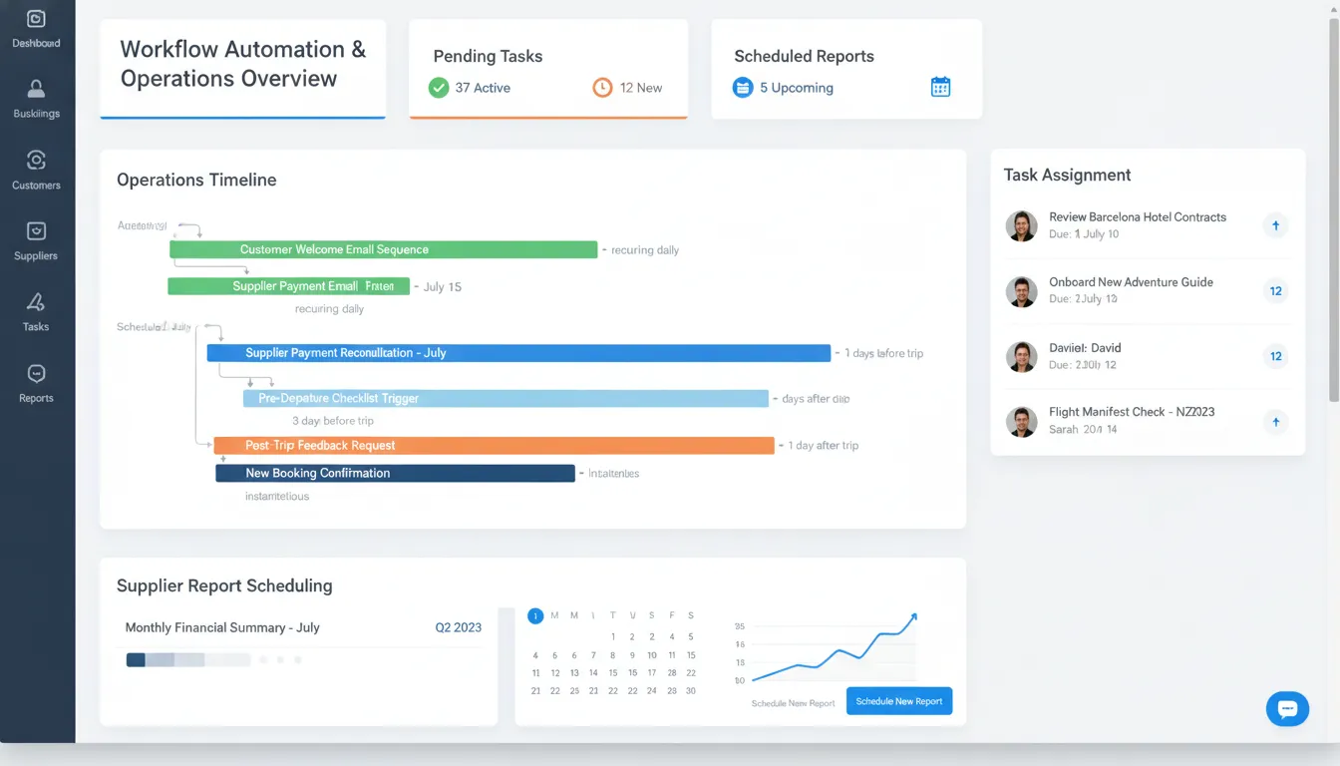This screenshot has width=1340, height=766.
Task: Open the Dashboard sidebar icon
Action: click(36, 19)
